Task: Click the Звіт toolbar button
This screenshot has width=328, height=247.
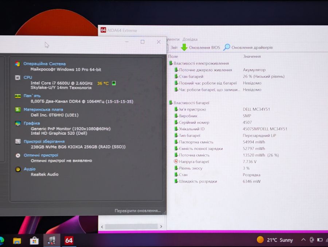Action: click(x=174, y=47)
